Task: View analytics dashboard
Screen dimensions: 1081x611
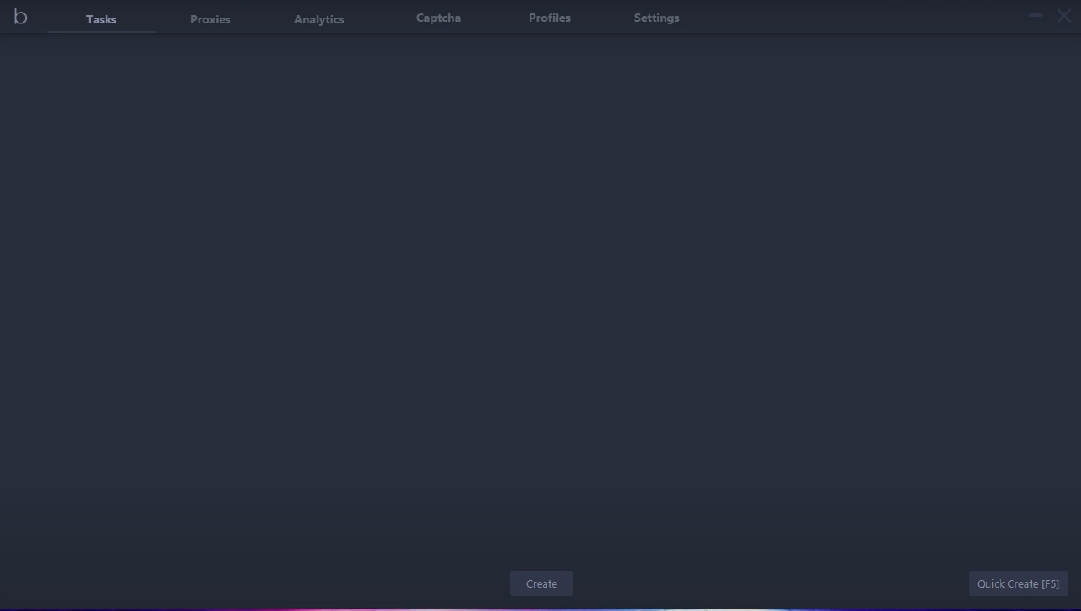Action: tap(318, 18)
